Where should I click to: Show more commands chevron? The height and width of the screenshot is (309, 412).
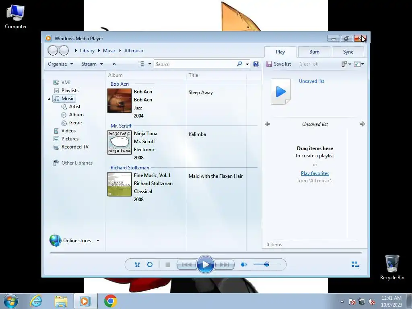click(x=114, y=64)
